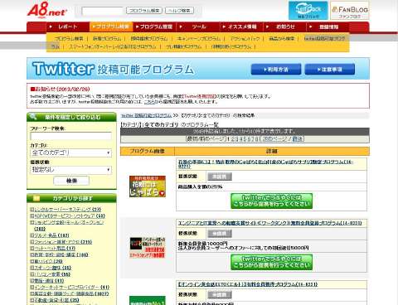Open WEBサービス・ソフトウェア category
The height and width of the screenshot is (305, 398).
[x=70, y=215]
